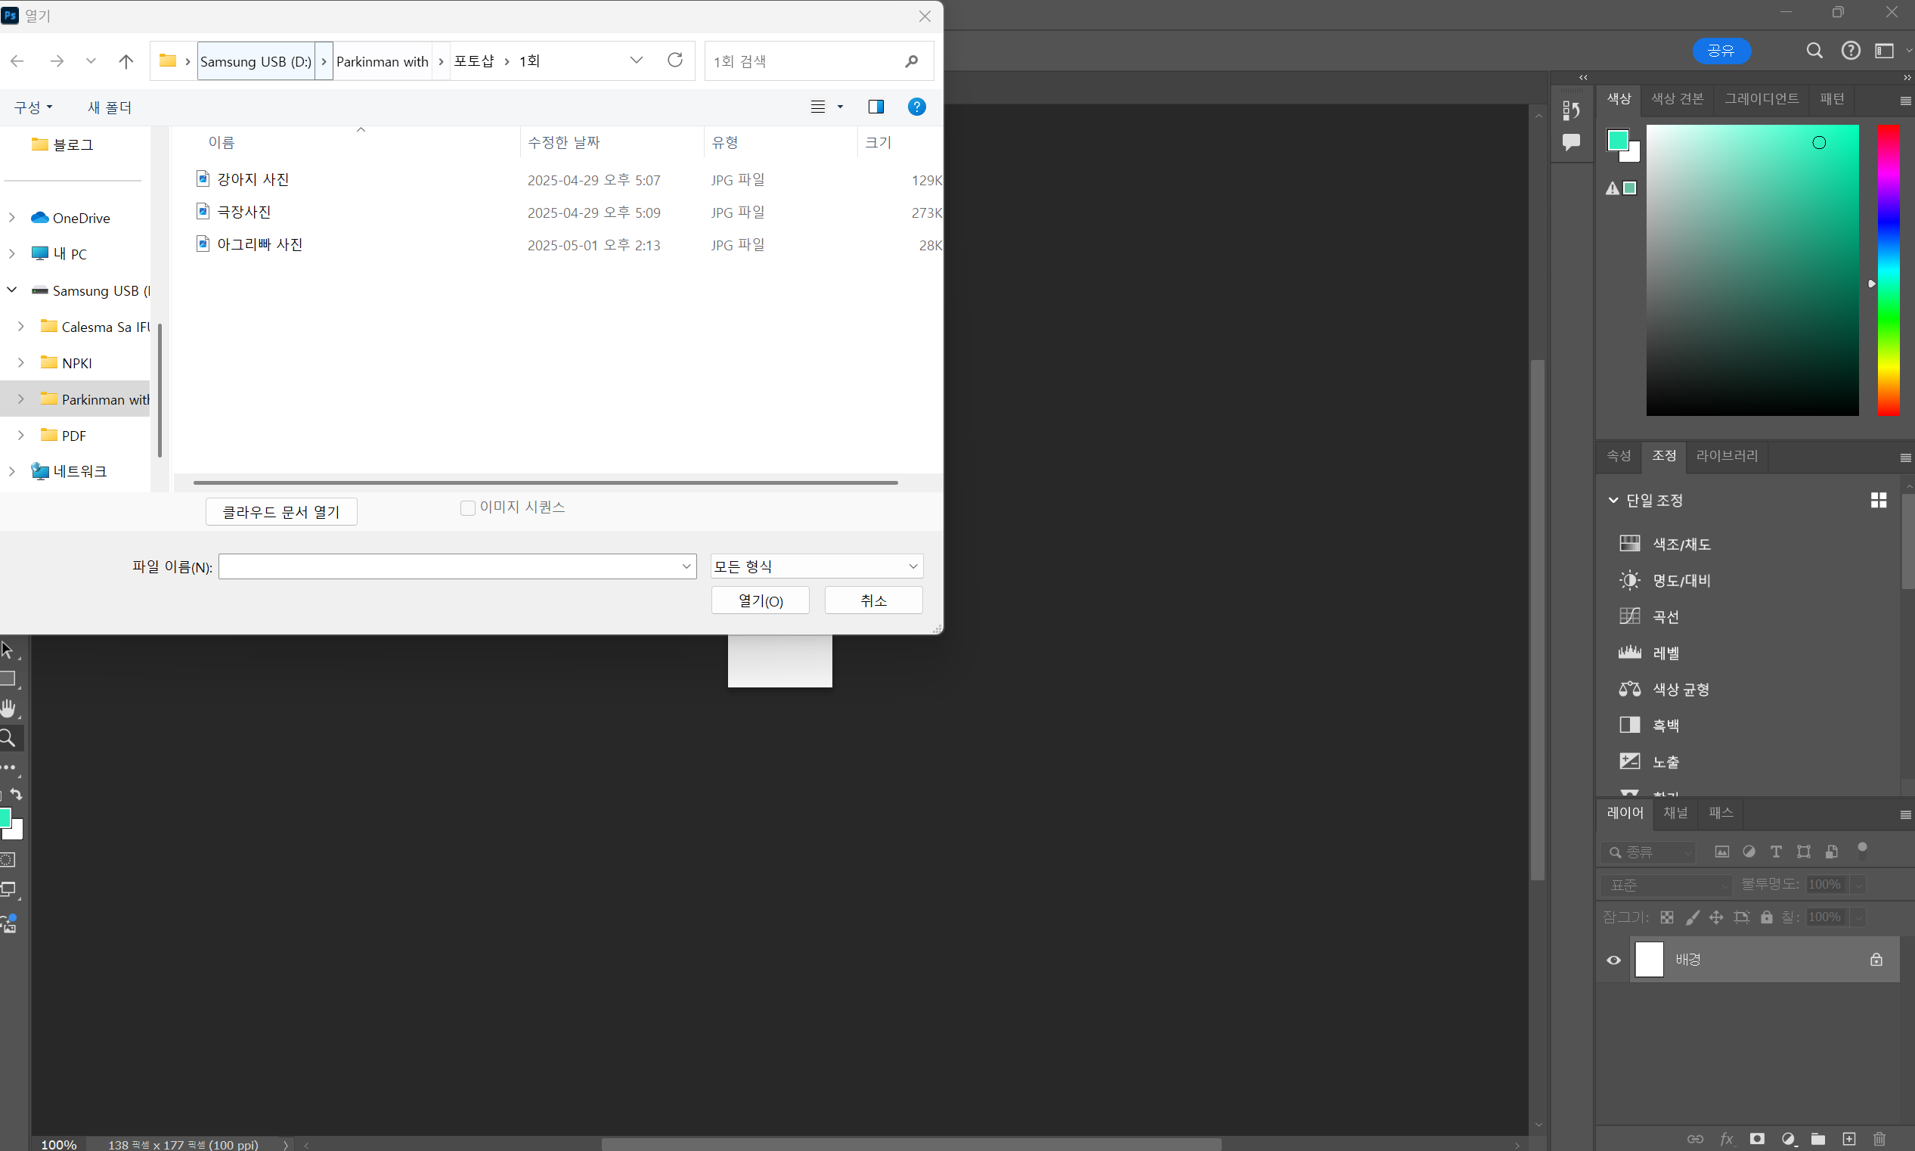Enable the 이미지 시퀀스 checkbox
The width and height of the screenshot is (1915, 1151).
point(467,508)
